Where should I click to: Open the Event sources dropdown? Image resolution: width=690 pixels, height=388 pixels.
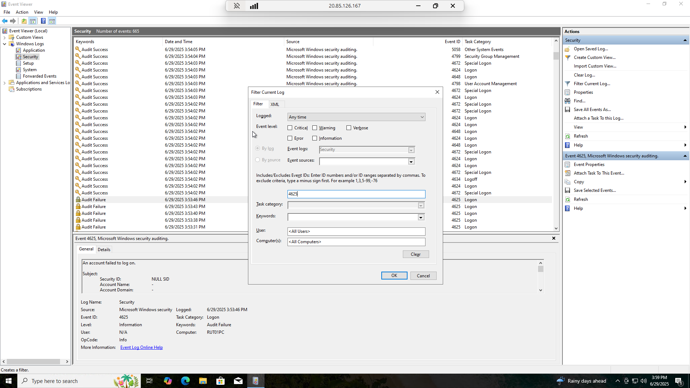point(411,162)
